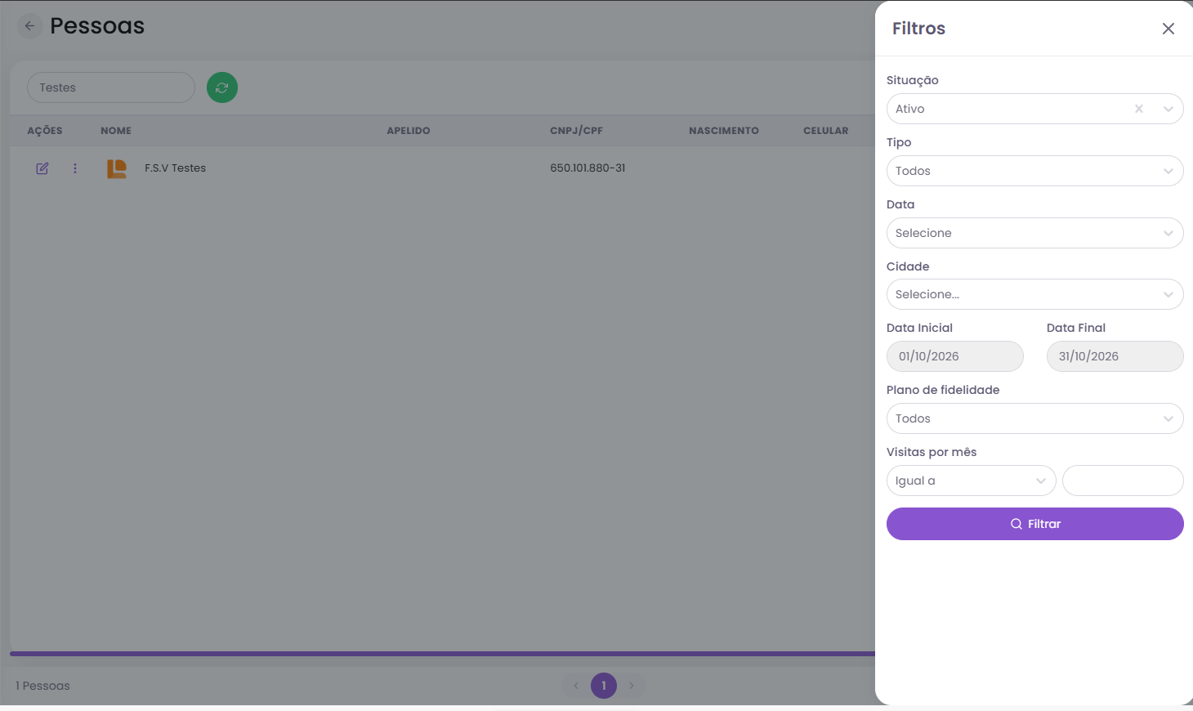Image resolution: width=1193 pixels, height=711 pixels.
Task: Click the Data Inicial date field
Action: pyautogui.click(x=954, y=356)
